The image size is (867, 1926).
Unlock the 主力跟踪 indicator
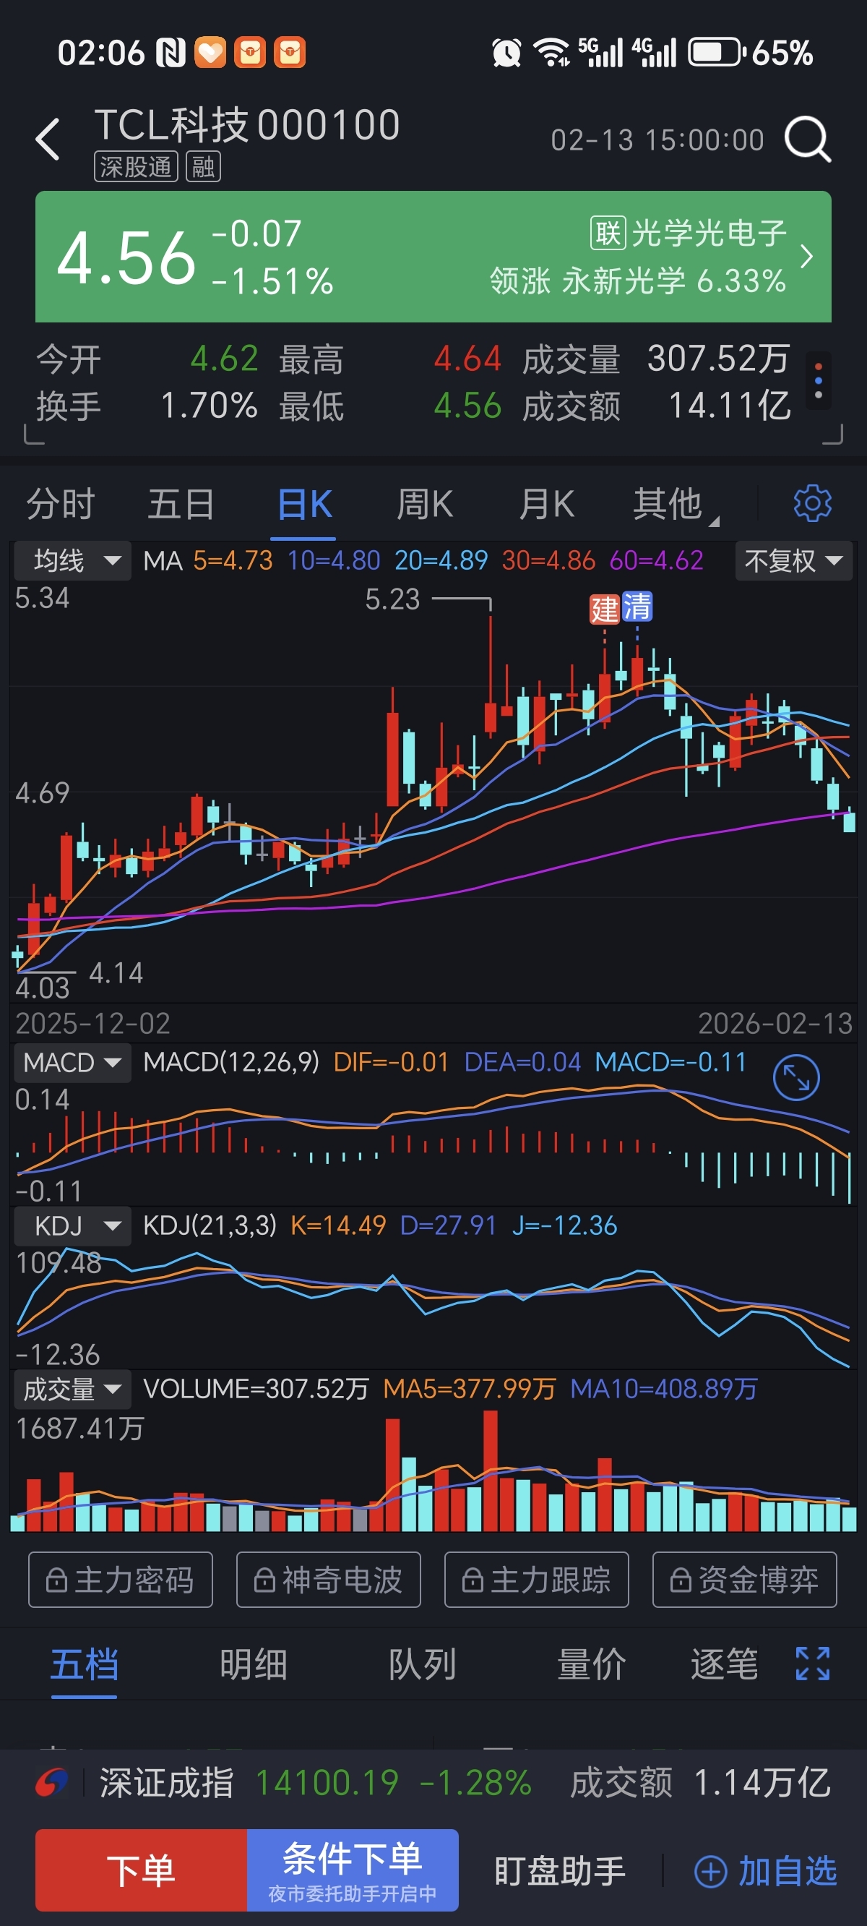[537, 1580]
